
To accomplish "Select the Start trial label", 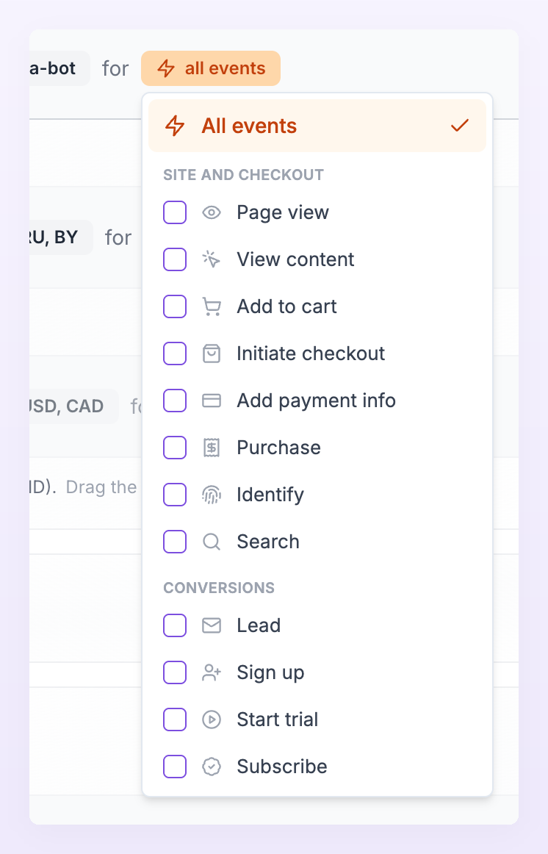I will click(x=278, y=720).
